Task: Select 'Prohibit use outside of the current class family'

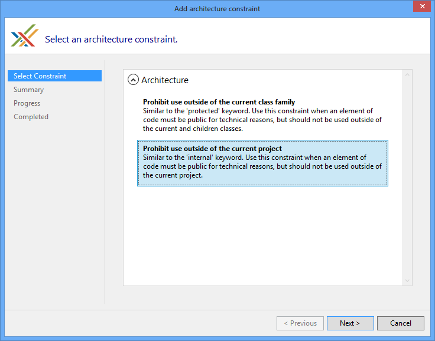Action: click(219, 102)
